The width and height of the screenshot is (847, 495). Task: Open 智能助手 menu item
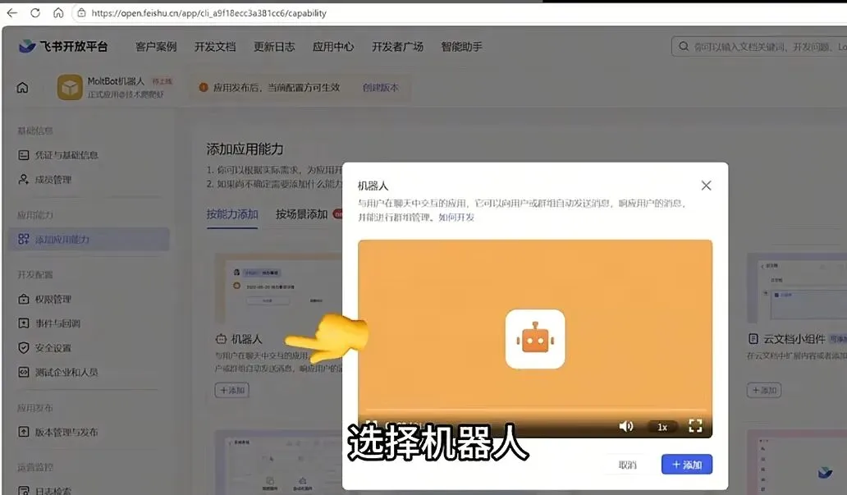pyautogui.click(x=462, y=47)
